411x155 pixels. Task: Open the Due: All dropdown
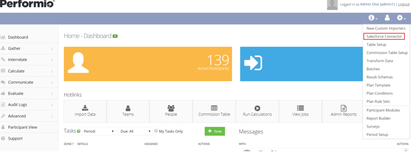135,131
